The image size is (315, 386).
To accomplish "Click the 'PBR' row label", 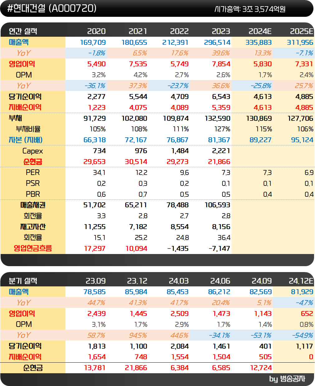I will (33, 194).
